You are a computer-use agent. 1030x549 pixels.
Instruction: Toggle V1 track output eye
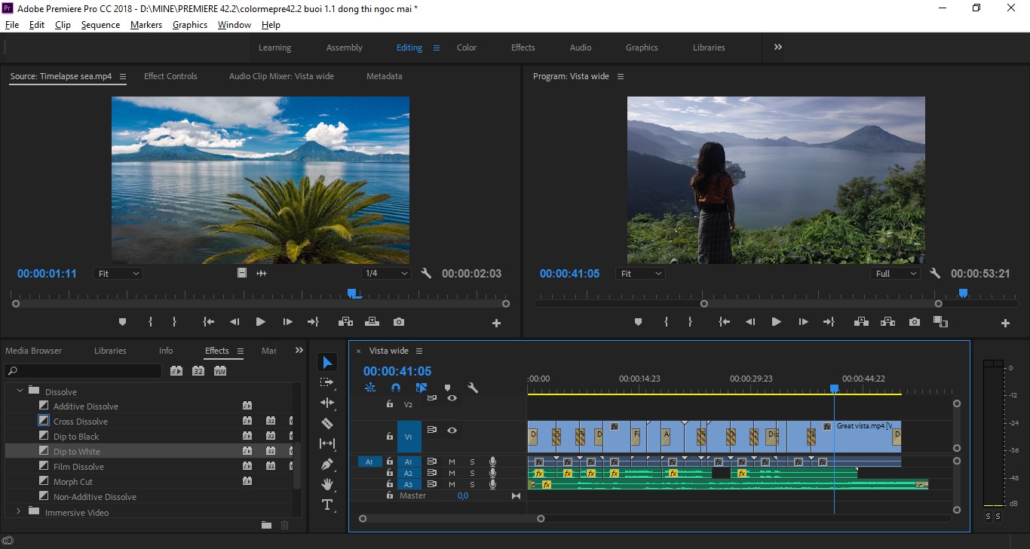pyautogui.click(x=452, y=431)
